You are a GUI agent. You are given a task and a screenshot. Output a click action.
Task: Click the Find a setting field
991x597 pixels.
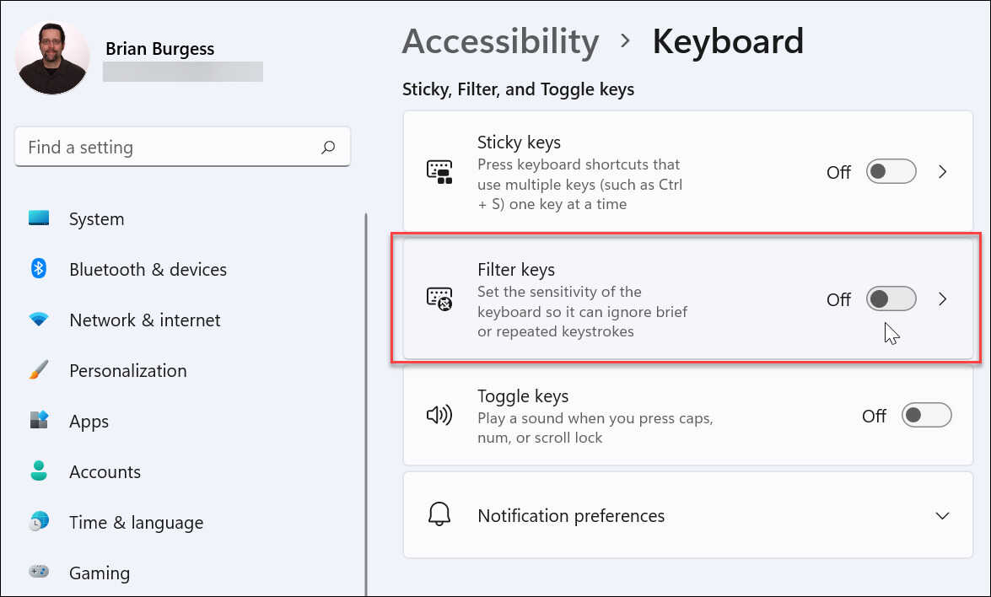(x=169, y=148)
